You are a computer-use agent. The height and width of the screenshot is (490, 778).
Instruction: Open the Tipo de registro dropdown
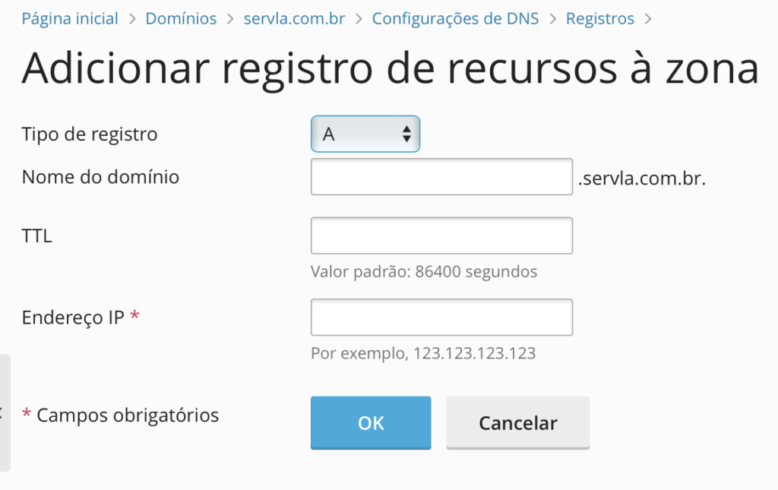[365, 134]
